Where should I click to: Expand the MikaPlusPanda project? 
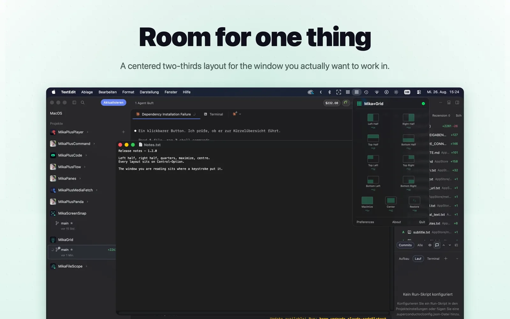pyautogui.click(x=87, y=202)
